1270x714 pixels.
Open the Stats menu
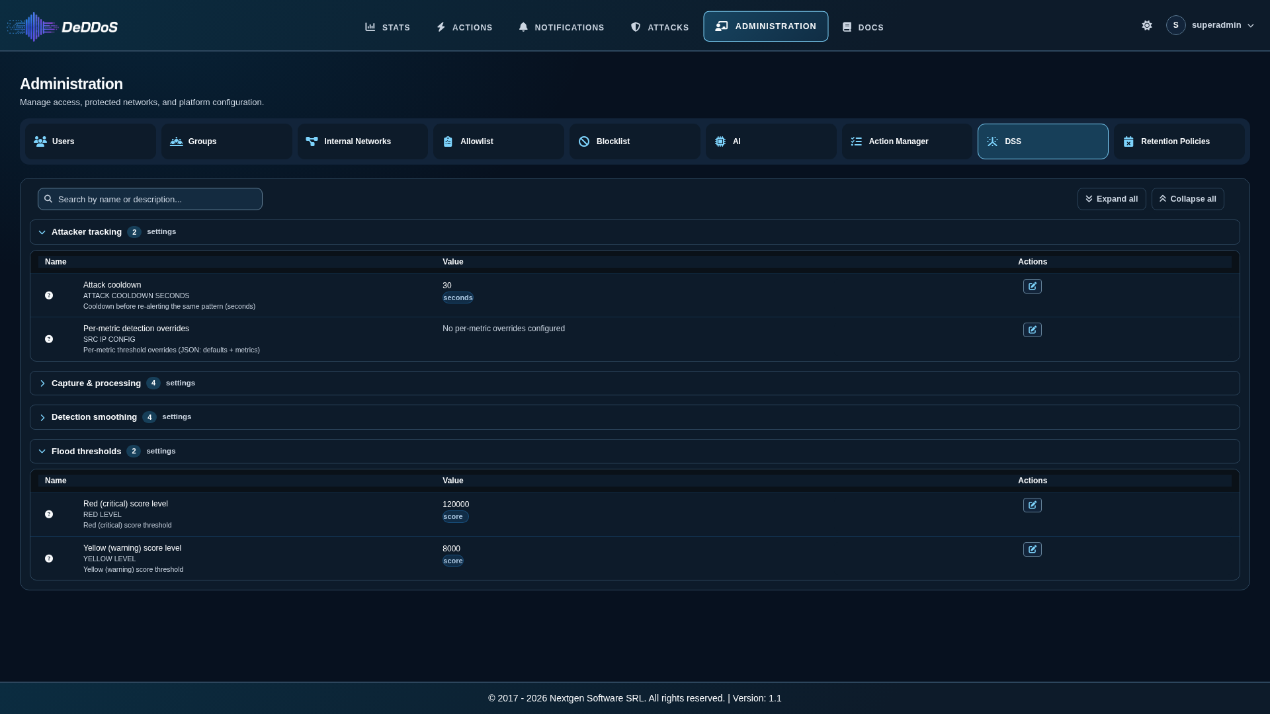[388, 27]
